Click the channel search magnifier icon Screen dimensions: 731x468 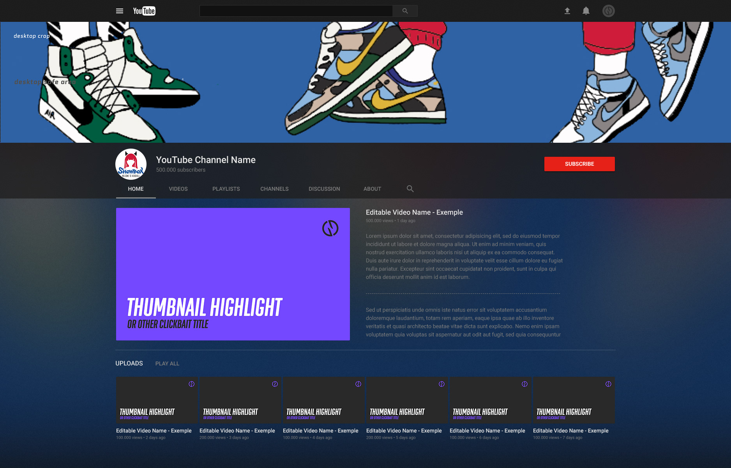point(410,189)
